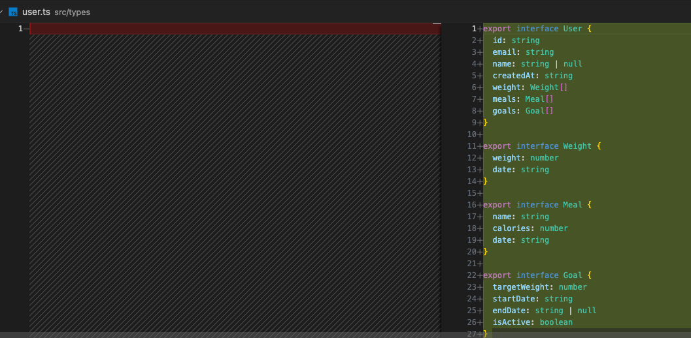691x338 pixels.
Task: Click the 'weight: number' line
Action: point(526,157)
